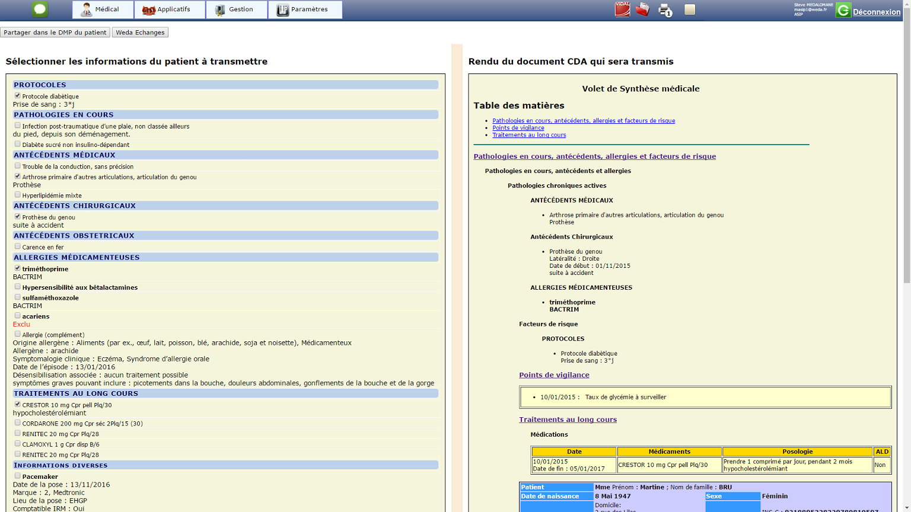Click the safe icon in Gestion

pyautogui.click(x=220, y=10)
